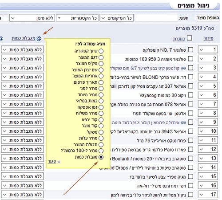Select תאריך פרסום radio option

[x=101, y=82]
